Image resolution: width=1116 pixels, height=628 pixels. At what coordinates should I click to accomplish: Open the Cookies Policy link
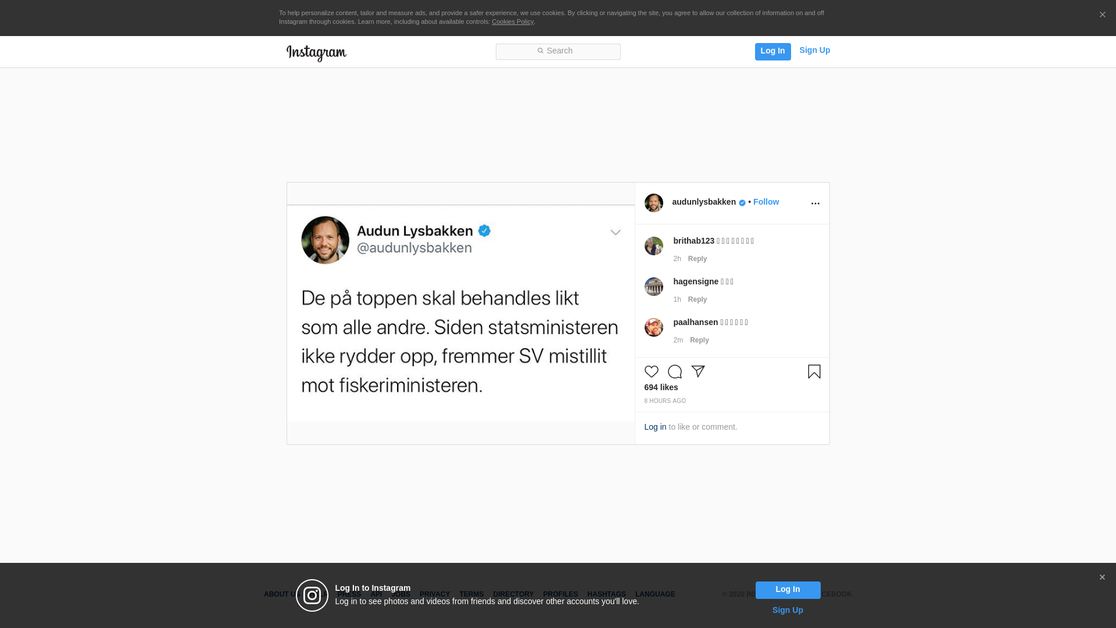(x=513, y=22)
